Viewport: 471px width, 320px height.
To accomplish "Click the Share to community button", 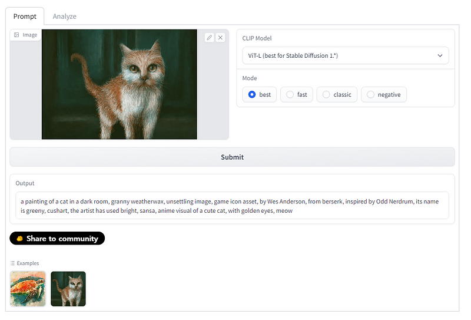I will [57, 239].
